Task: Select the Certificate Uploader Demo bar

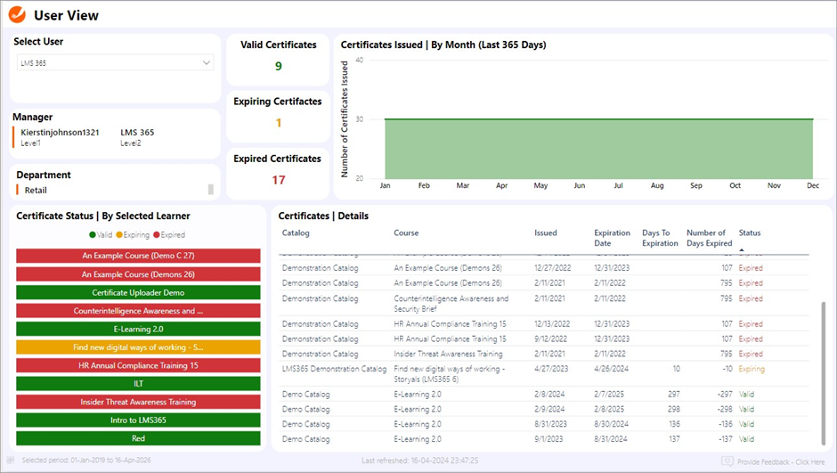Action: pos(138,292)
